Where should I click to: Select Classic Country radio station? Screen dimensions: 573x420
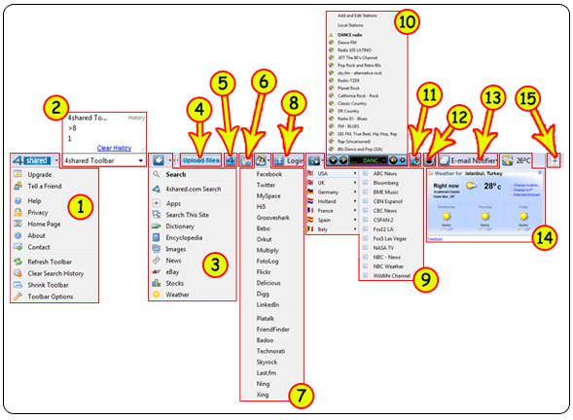pos(351,104)
